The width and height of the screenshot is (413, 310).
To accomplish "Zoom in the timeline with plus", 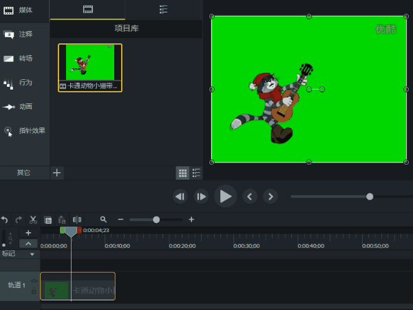I will (191, 219).
